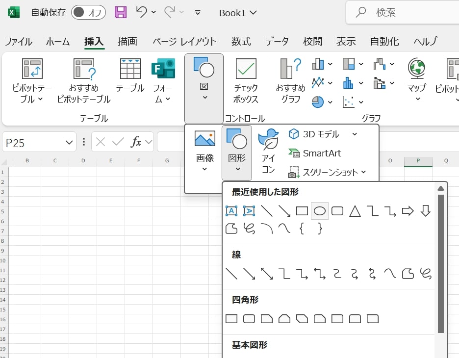The image size is (459, 358).
Task: Open the フォーム (Forms) dropdown button
Action: [163, 81]
